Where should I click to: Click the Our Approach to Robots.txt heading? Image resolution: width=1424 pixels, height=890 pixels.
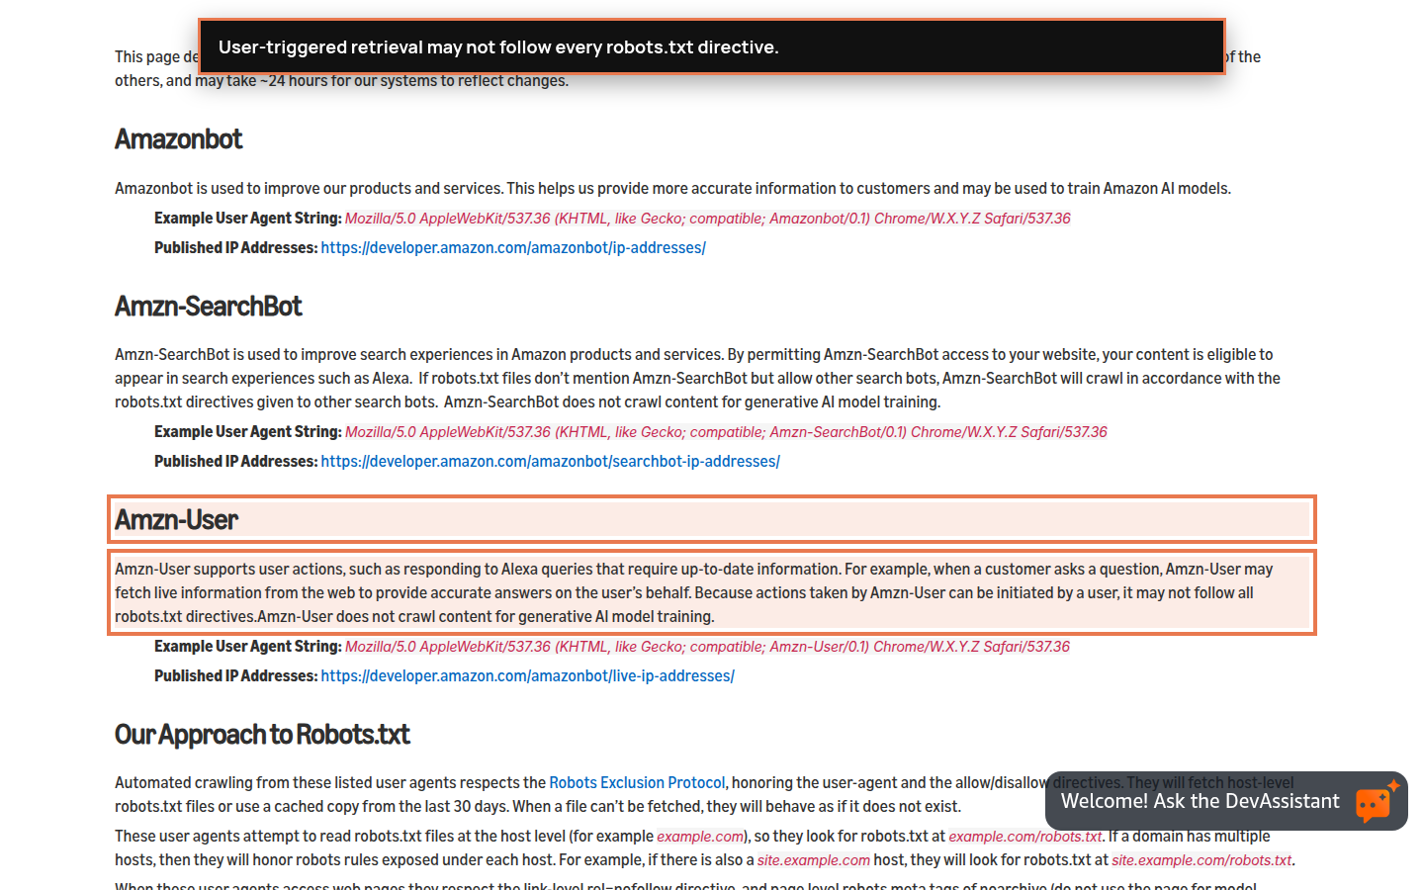pos(262,735)
